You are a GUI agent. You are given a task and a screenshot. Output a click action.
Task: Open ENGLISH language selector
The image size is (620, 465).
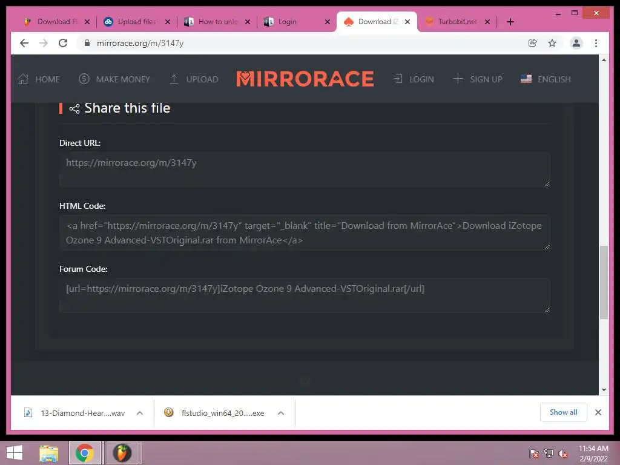click(546, 79)
